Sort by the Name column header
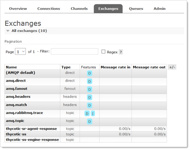Viewport: 190px width, 150px height. [11, 67]
